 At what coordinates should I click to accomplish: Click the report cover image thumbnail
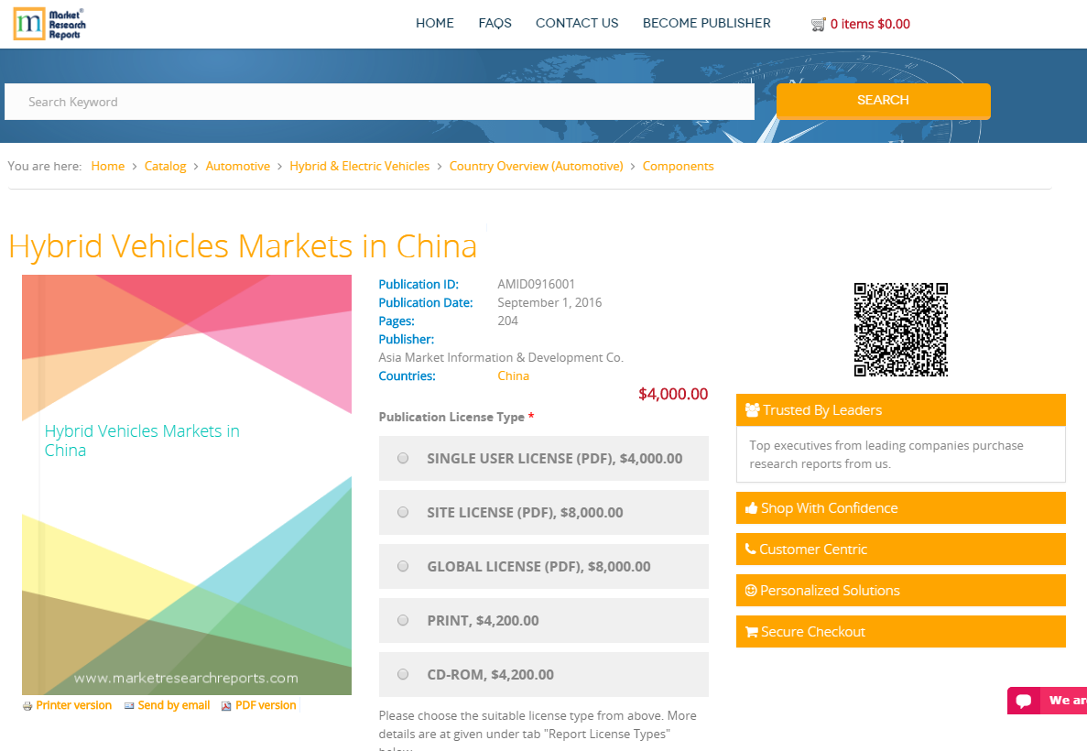(x=187, y=484)
